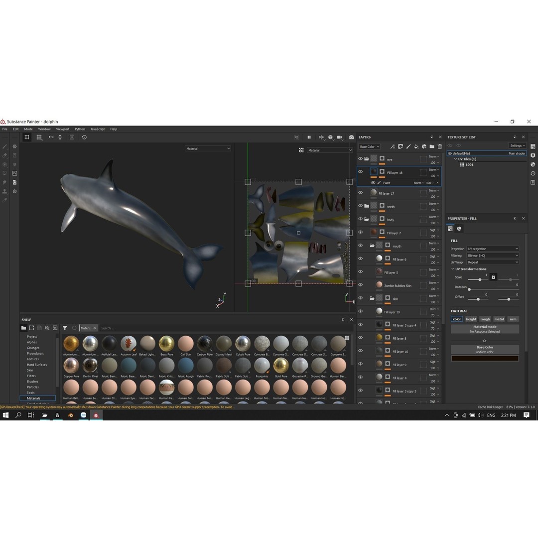Add a smart material to layers
This screenshot has height=538, width=538.
click(x=424, y=146)
